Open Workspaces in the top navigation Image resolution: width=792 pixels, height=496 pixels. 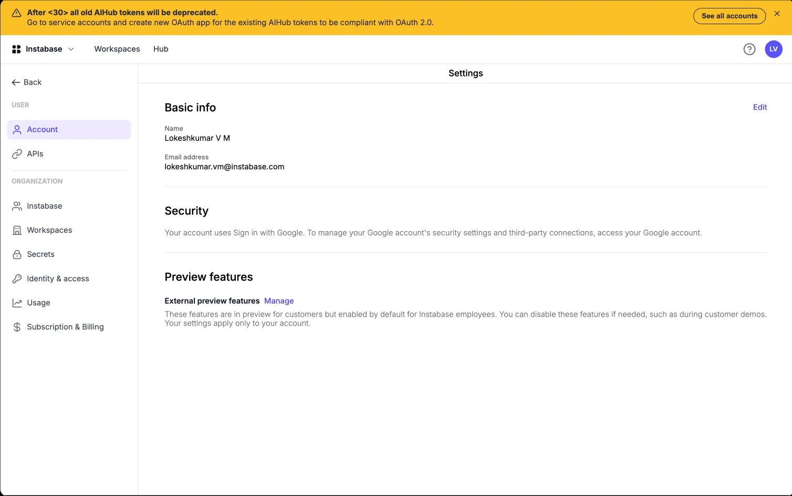pos(117,49)
